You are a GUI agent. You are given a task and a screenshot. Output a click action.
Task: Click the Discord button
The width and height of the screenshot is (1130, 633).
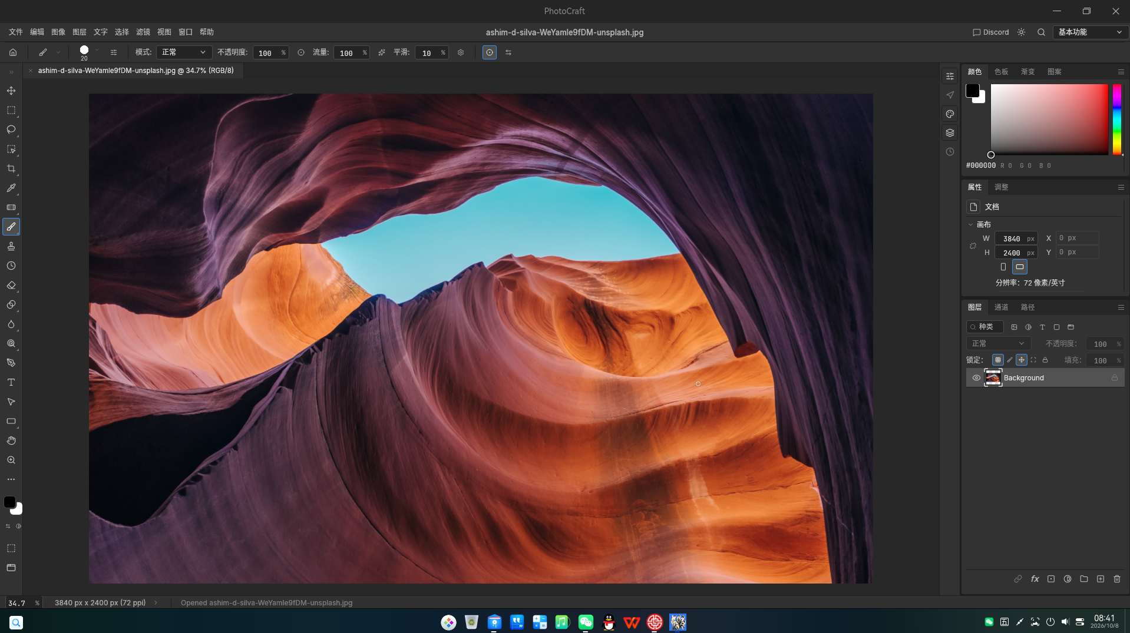pyautogui.click(x=991, y=32)
